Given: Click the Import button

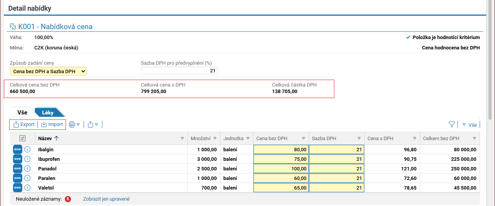Looking at the screenshot, I should [x=52, y=124].
